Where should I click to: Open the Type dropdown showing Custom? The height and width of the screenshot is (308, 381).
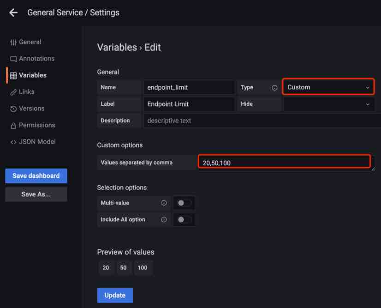pos(328,87)
